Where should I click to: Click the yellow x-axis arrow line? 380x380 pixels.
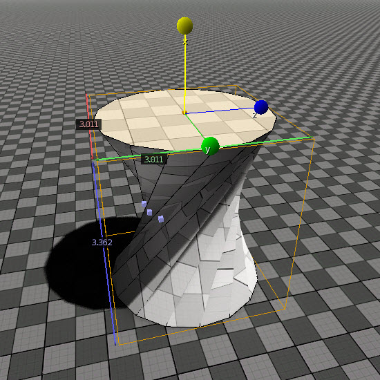(x=185, y=73)
